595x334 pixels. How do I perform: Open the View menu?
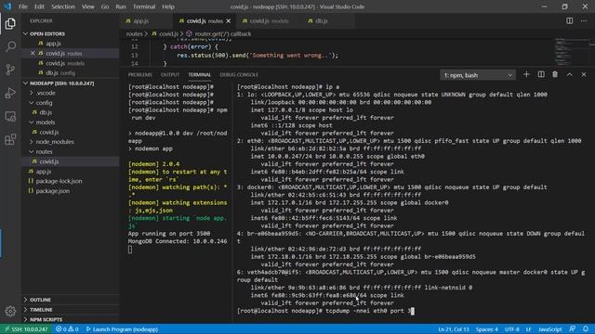click(87, 6)
